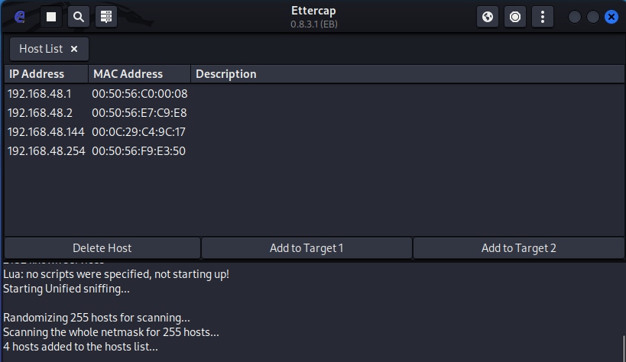The image size is (626, 362).
Task: Click Add to Target 1
Action: click(307, 248)
